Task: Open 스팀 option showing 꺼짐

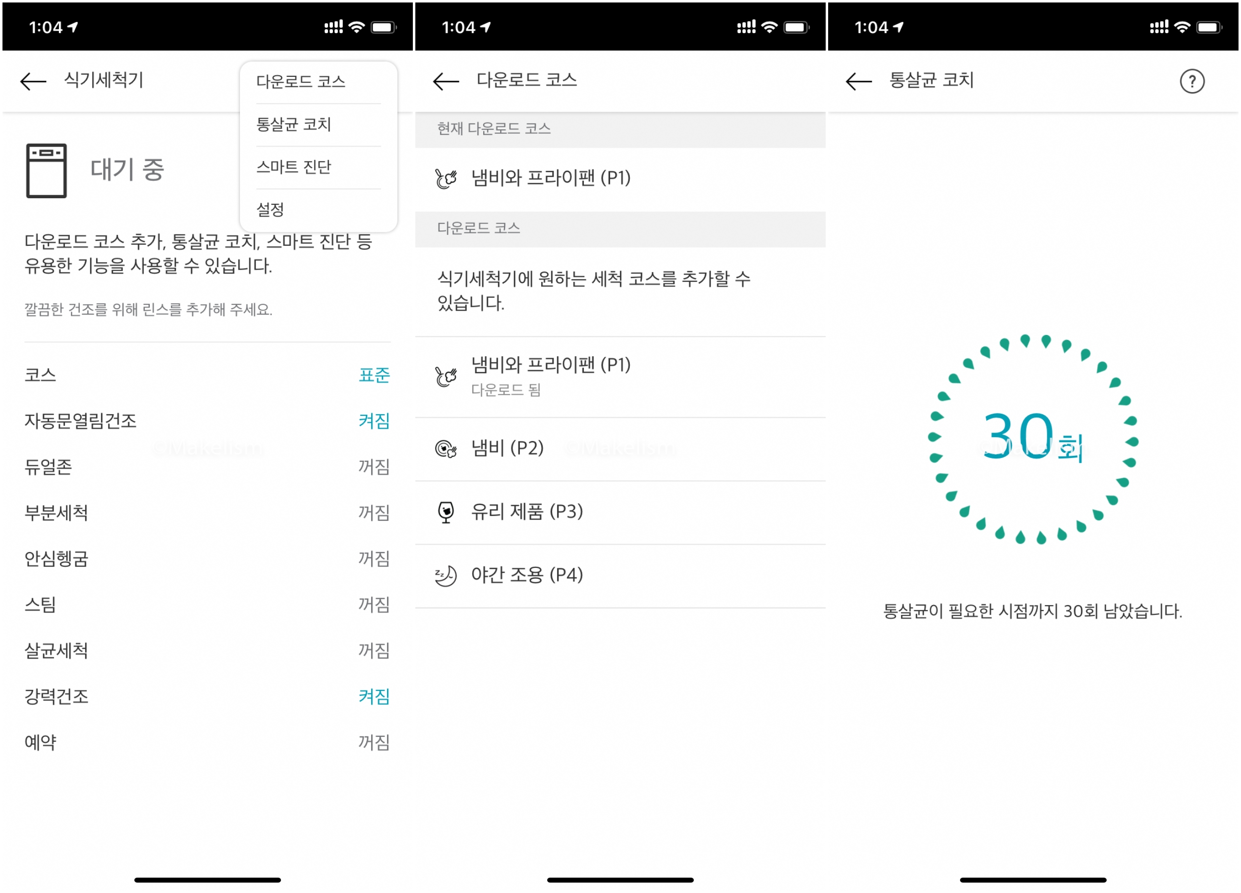Action: coord(374,605)
